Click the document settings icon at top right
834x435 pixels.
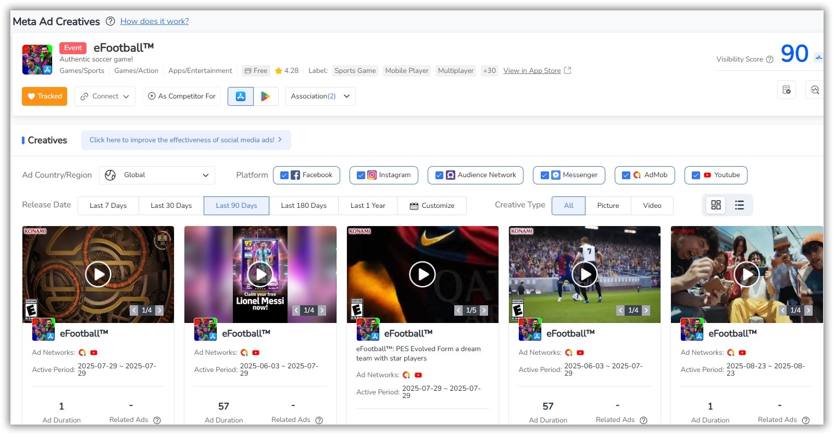coord(787,90)
